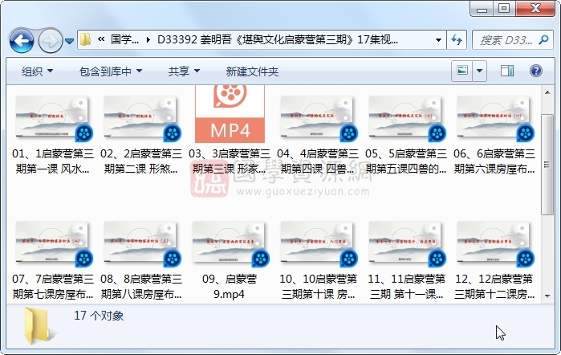This screenshot has height=355, width=561.
Task: Open the 组织 menu
Action: [37, 71]
